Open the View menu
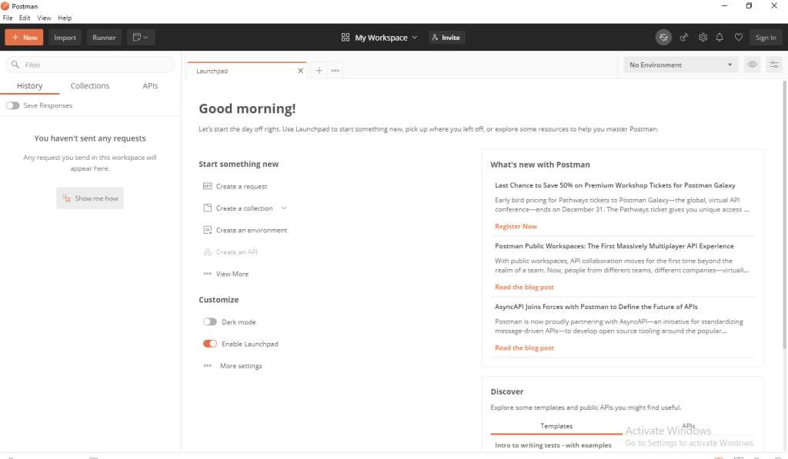 tap(44, 18)
